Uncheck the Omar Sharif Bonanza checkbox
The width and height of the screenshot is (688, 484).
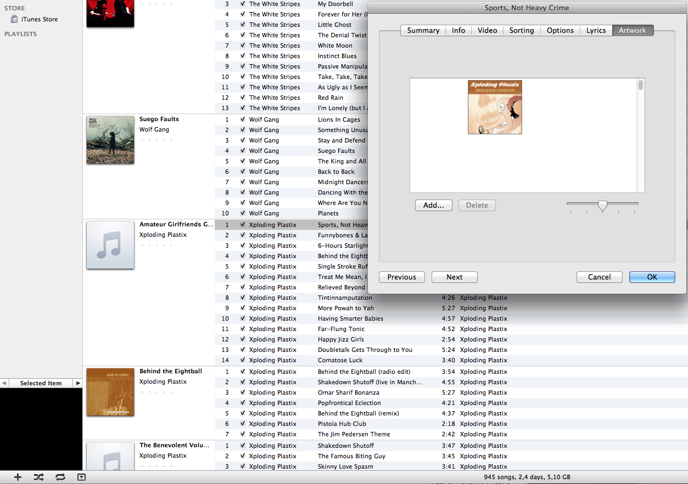[x=243, y=392]
